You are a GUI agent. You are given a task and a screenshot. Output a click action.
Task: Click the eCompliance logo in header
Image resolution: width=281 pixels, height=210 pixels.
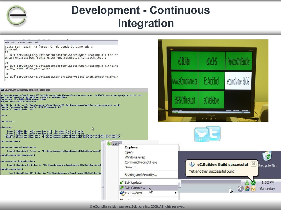(17, 15)
